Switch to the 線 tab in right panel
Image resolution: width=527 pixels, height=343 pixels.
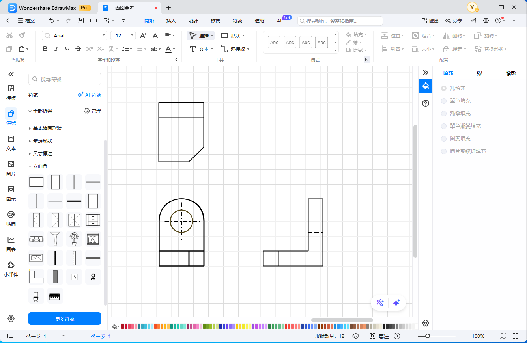tap(479, 73)
